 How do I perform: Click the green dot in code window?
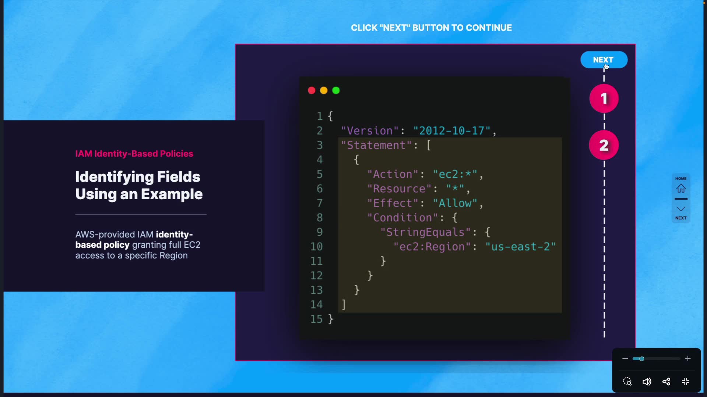coord(336,90)
